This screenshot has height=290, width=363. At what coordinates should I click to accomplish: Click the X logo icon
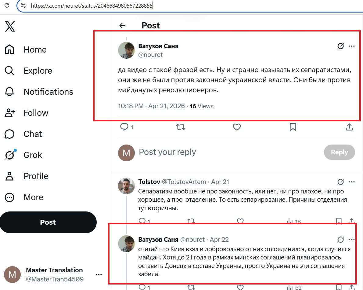tap(10, 27)
